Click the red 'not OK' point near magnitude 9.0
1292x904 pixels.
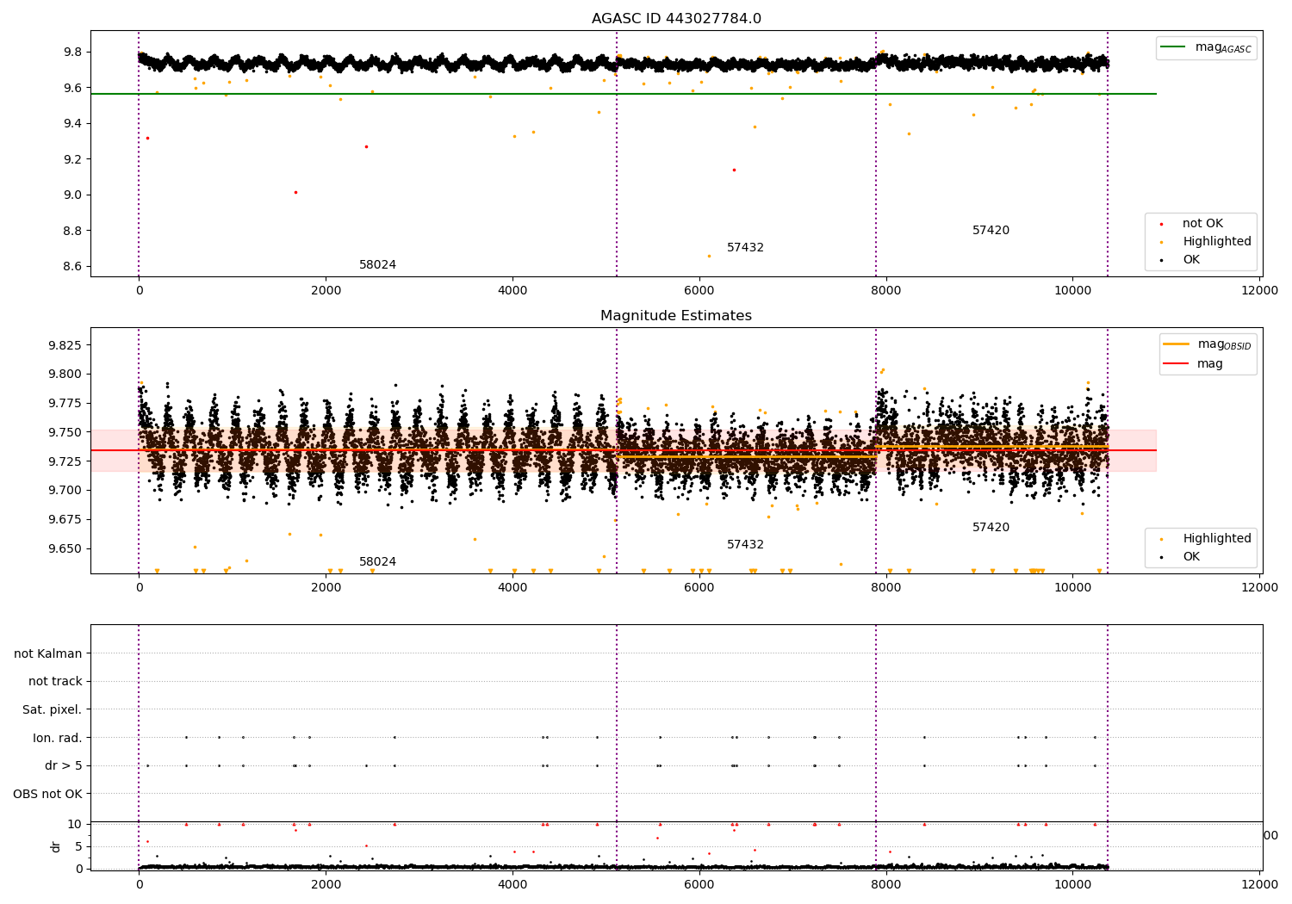coord(295,193)
